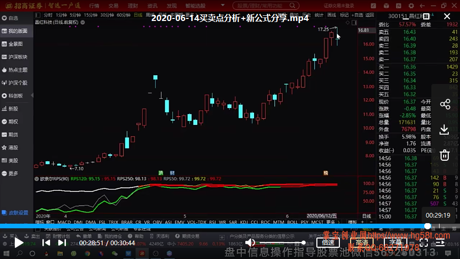Open the 行情 menu
Image resolution: width=460 pixels, height=259 pixels.
pyautogui.click(x=94, y=6)
